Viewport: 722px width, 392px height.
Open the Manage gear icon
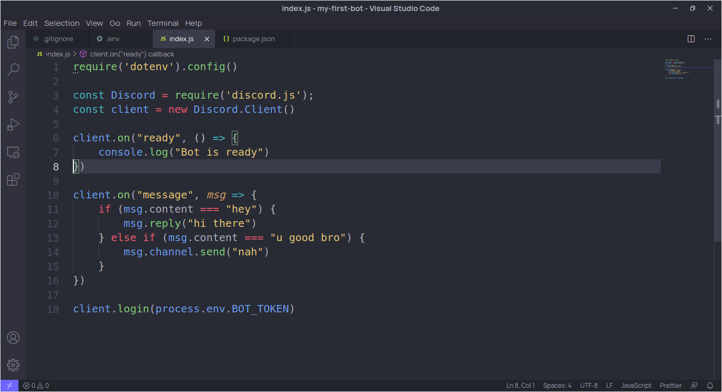pos(13,365)
